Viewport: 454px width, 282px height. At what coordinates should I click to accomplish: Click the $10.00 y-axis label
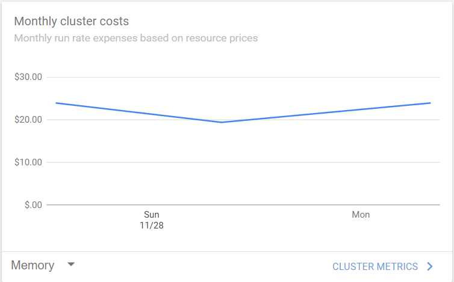click(28, 162)
